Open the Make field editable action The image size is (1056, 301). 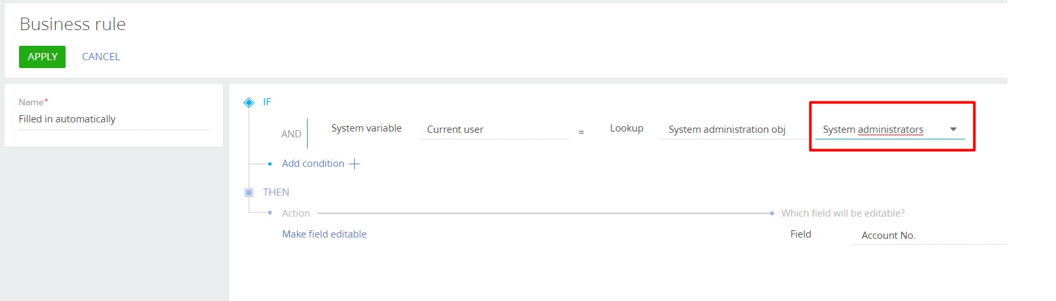[x=324, y=234]
